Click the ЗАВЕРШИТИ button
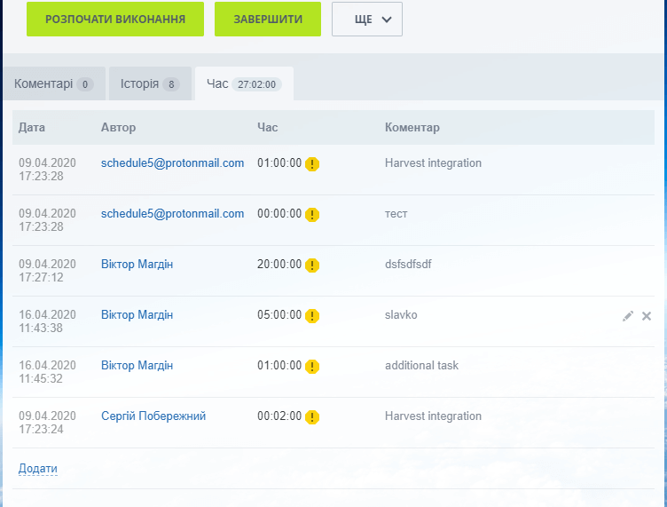 point(268,20)
